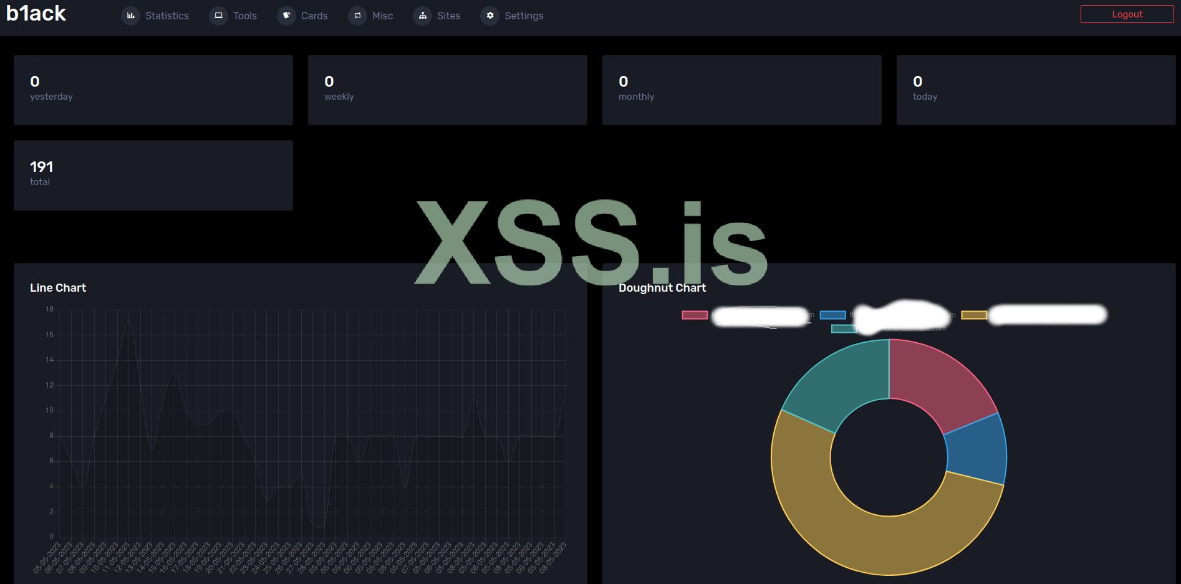Click the Cards icon in navbar
This screenshot has width=1181, height=584.
coord(286,16)
